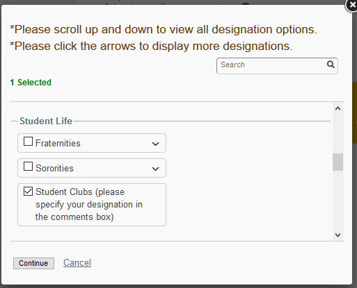Click the scrollbar down arrow
This screenshot has width=357, height=288.
pos(338,235)
